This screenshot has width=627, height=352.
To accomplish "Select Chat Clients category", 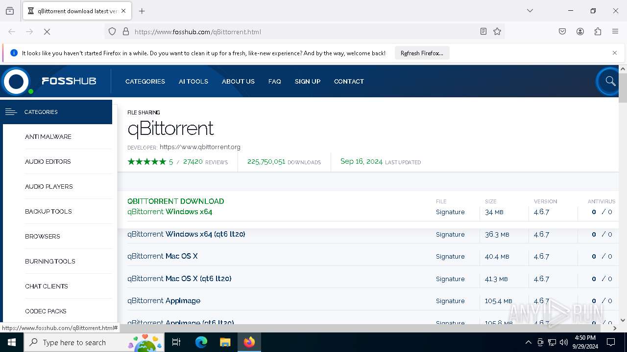I will (x=47, y=286).
